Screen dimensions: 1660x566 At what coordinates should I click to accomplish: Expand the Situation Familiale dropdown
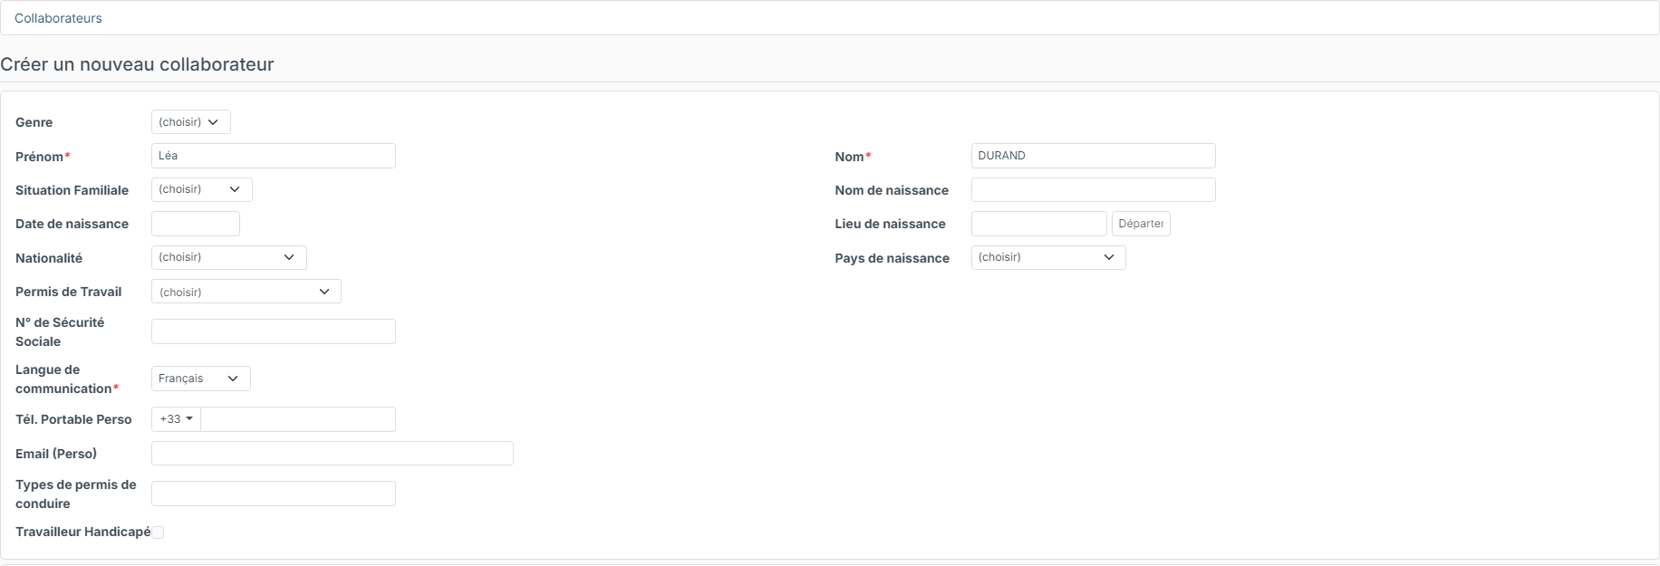point(202,189)
